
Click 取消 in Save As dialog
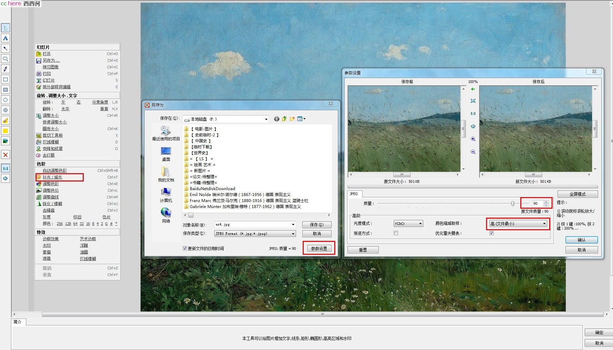click(x=317, y=234)
